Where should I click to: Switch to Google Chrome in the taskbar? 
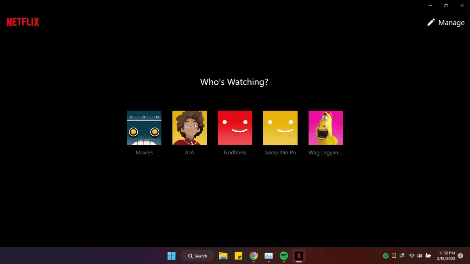254,256
